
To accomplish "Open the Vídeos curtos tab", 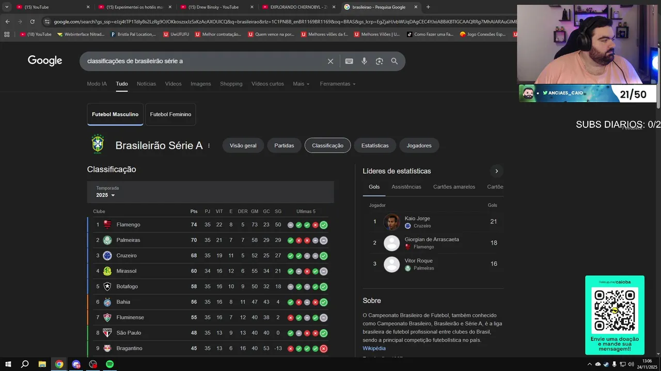I will (x=267, y=84).
